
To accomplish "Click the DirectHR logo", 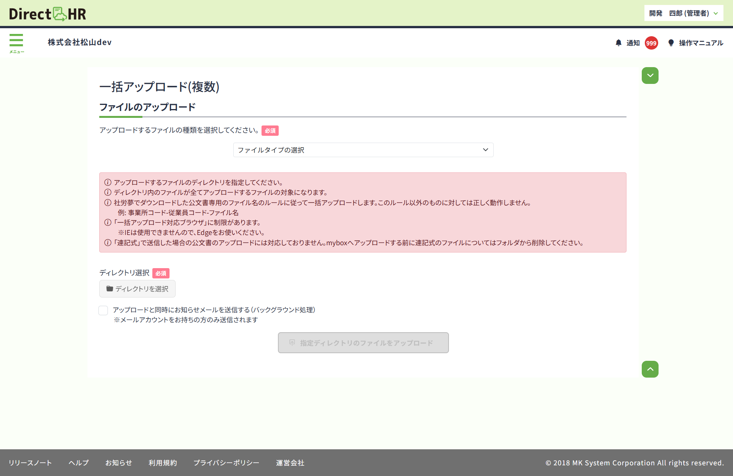I will pyautogui.click(x=47, y=14).
